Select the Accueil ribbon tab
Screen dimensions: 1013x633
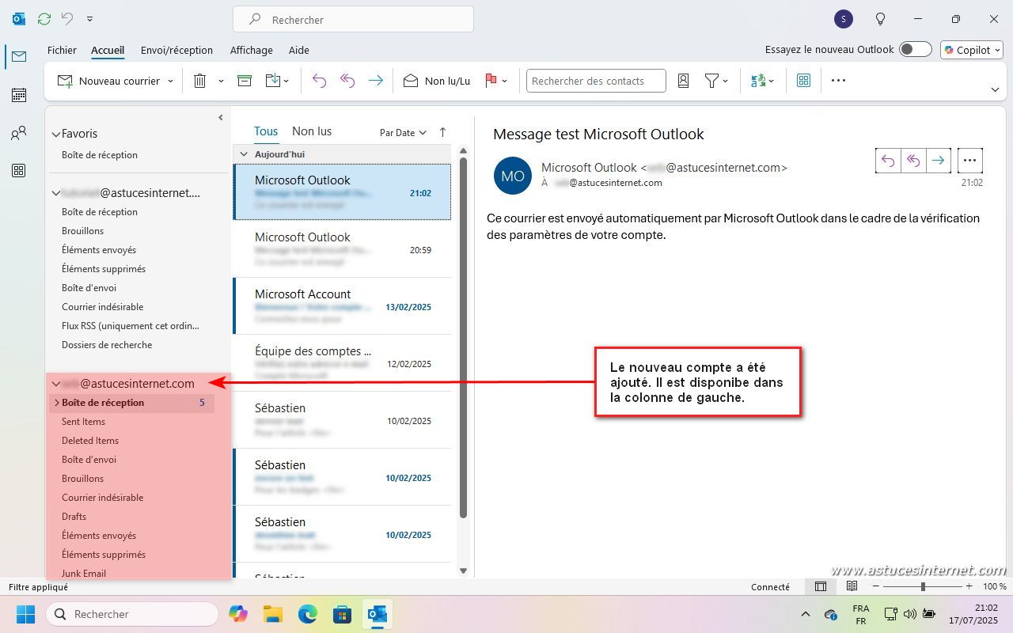pyautogui.click(x=108, y=50)
